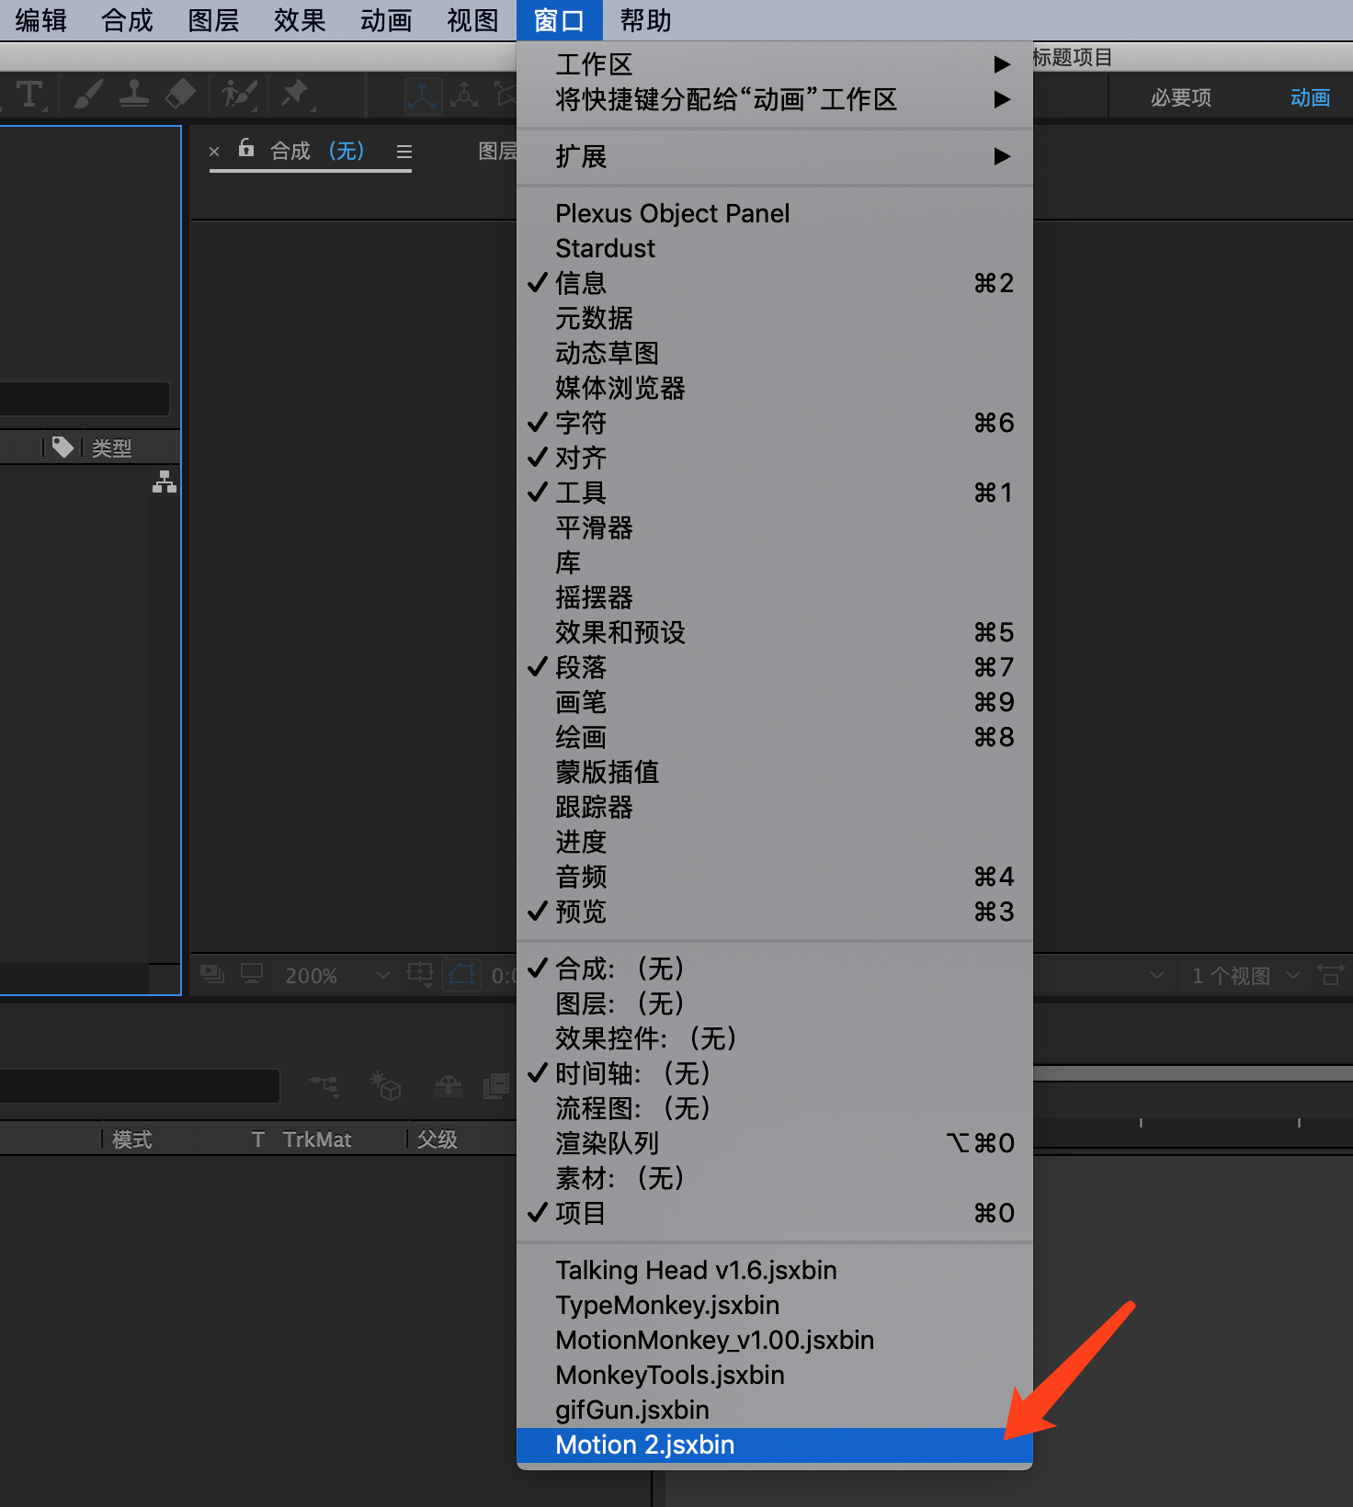The image size is (1353, 1507).
Task: Click the lock icon on composition tab
Action: pyautogui.click(x=246, y=148)
